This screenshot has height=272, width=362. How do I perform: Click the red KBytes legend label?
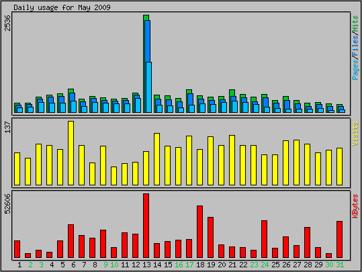click(355, 206)
